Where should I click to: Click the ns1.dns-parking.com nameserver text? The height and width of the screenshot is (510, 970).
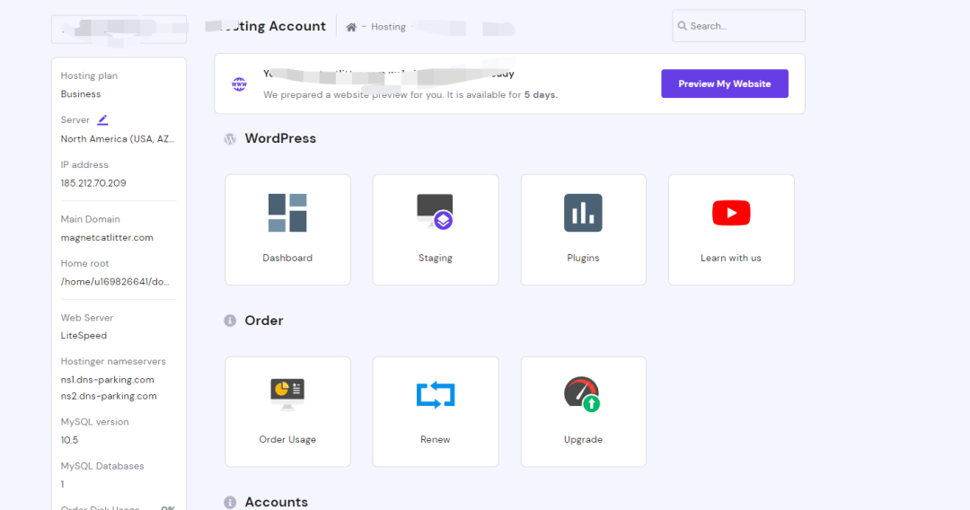[x=108, y=380]
